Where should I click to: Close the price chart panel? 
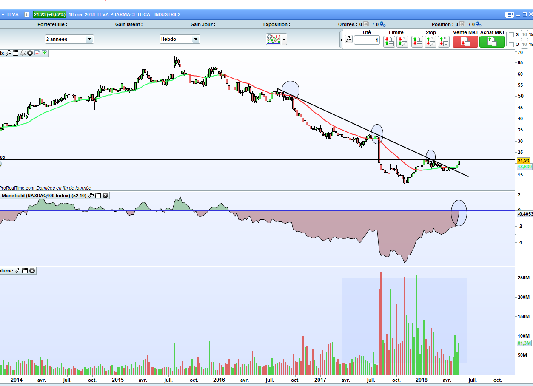point(30,53)
